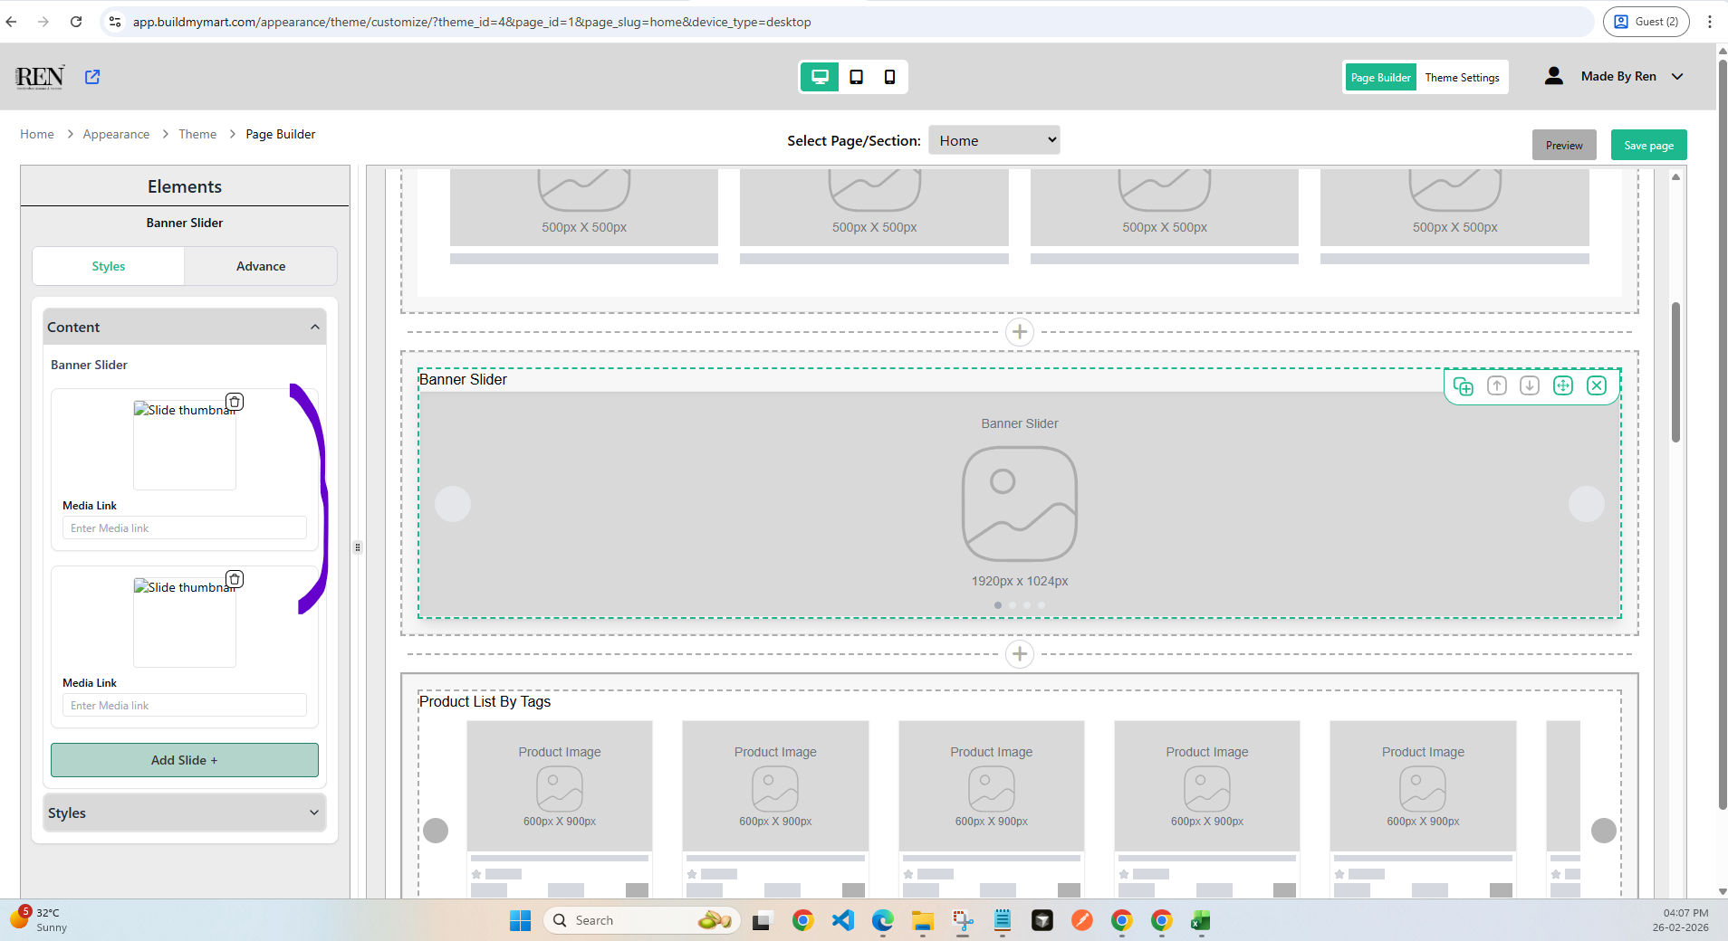
Task: Move Banner Slider section down
Action: [1530, 386]
